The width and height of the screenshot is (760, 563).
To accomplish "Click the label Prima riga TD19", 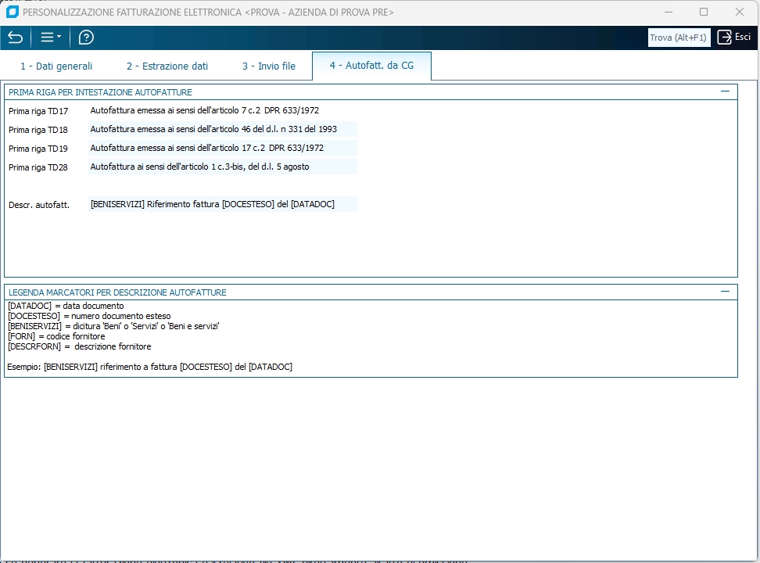I will click(38, 149).
